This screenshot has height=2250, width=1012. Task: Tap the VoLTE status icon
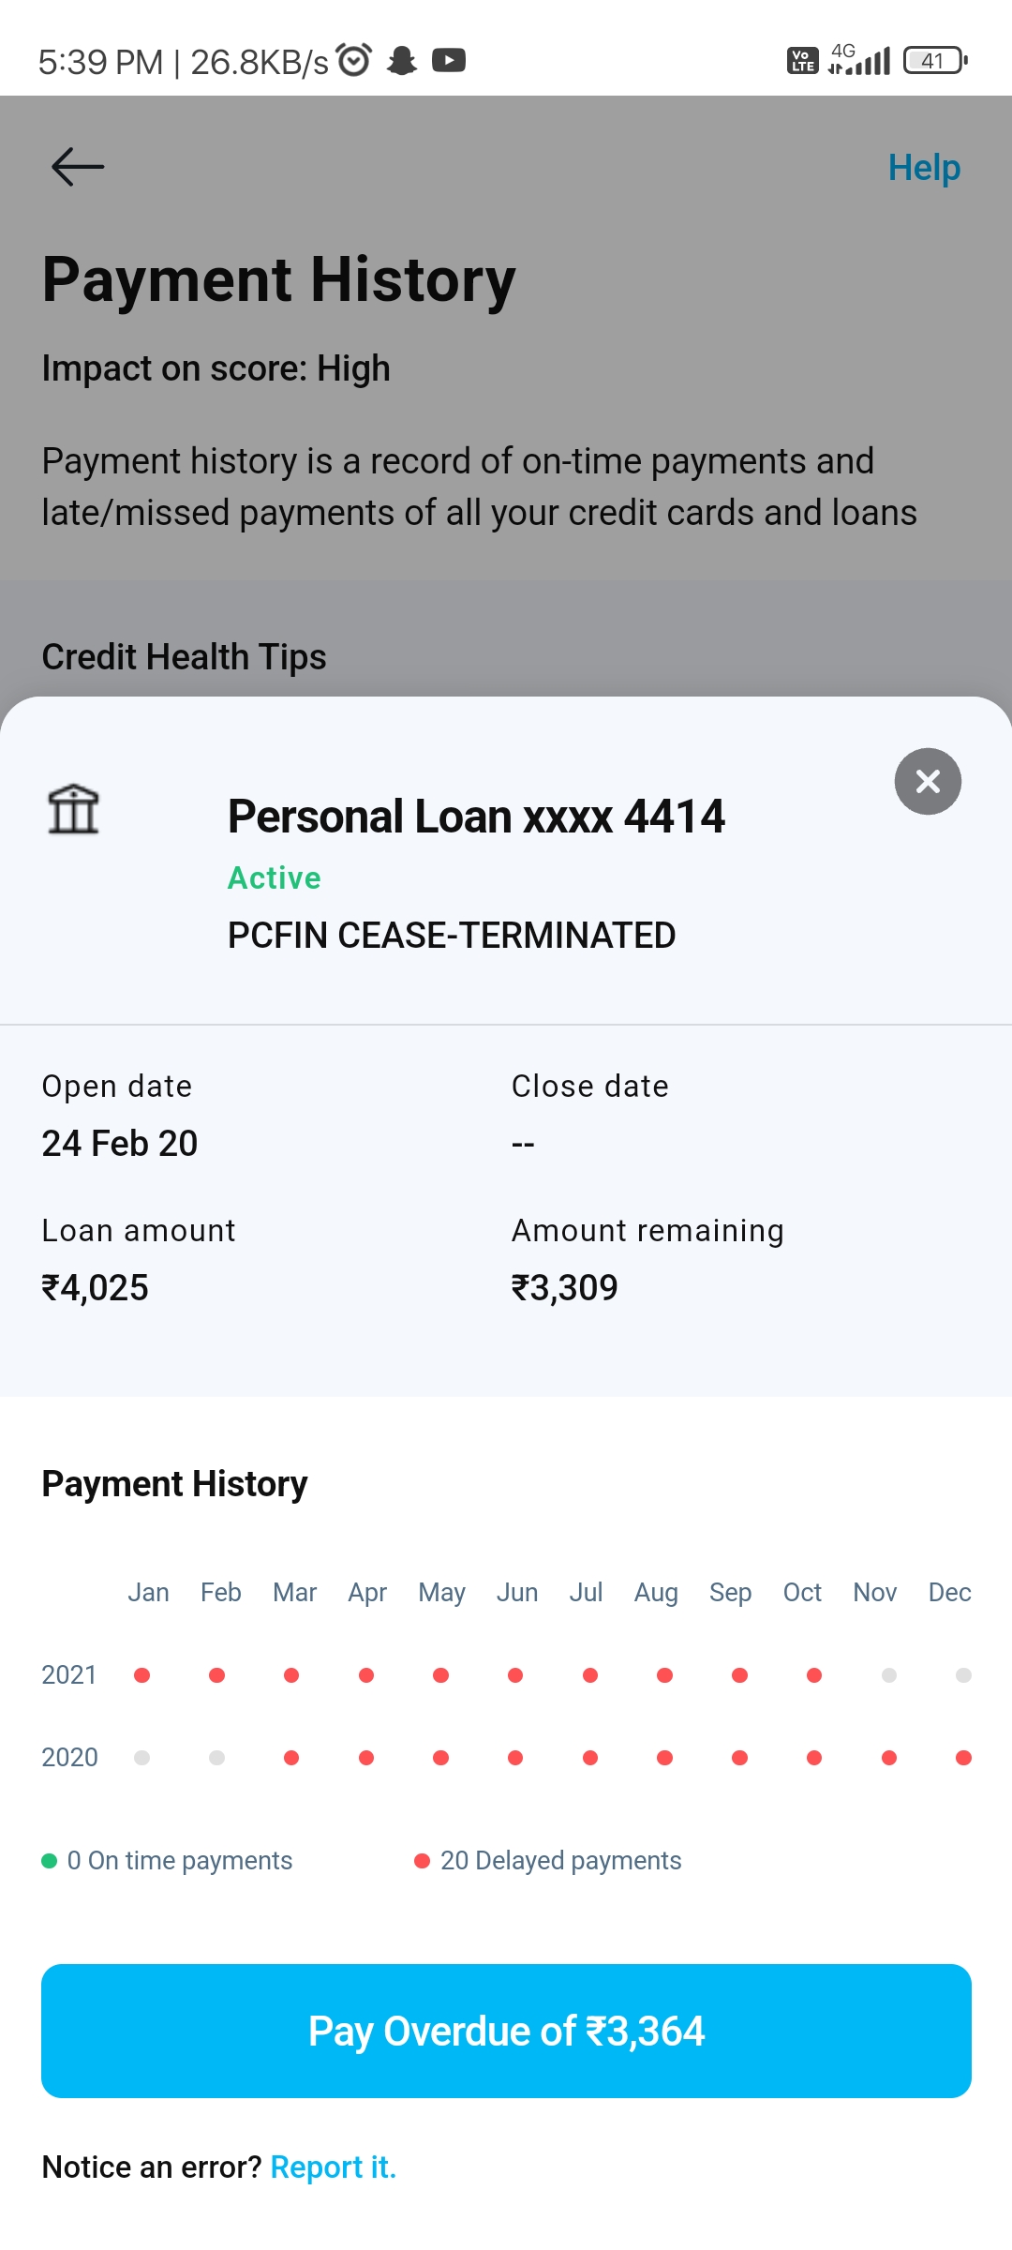pos(802,60)
